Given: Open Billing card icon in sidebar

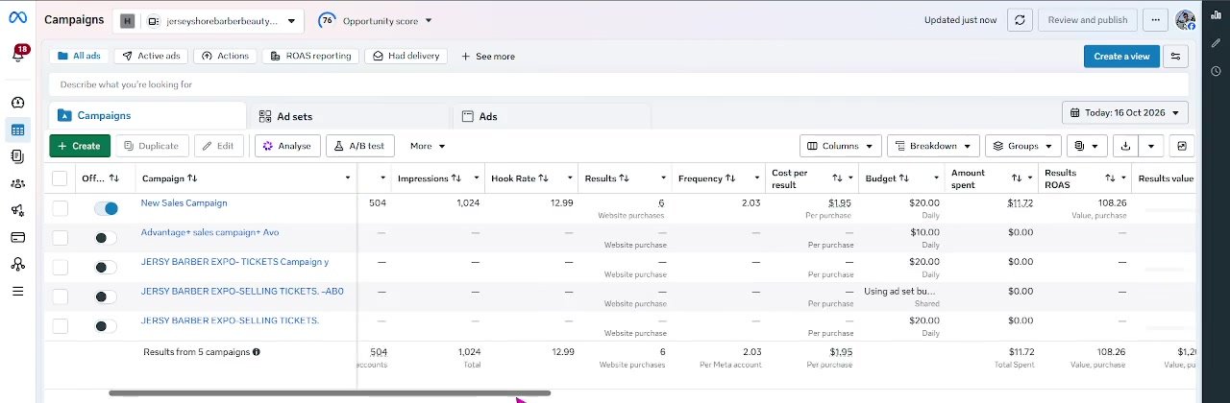Looking at the screenshot, I should click(x=17, y=237).
